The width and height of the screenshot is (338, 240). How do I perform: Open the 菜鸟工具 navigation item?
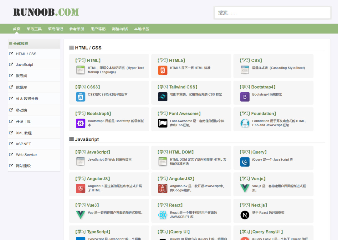click(34, 29)
